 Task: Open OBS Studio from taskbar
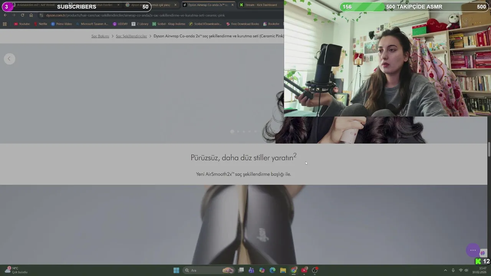click(315, 270)
